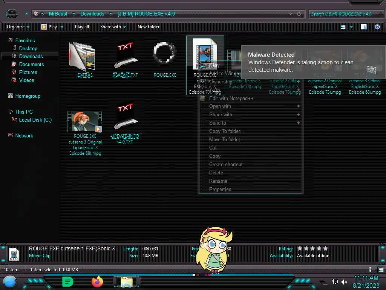Open Network in the navigation pane
386x290 pixels.
pyautogui.click(x=24, y=136)
